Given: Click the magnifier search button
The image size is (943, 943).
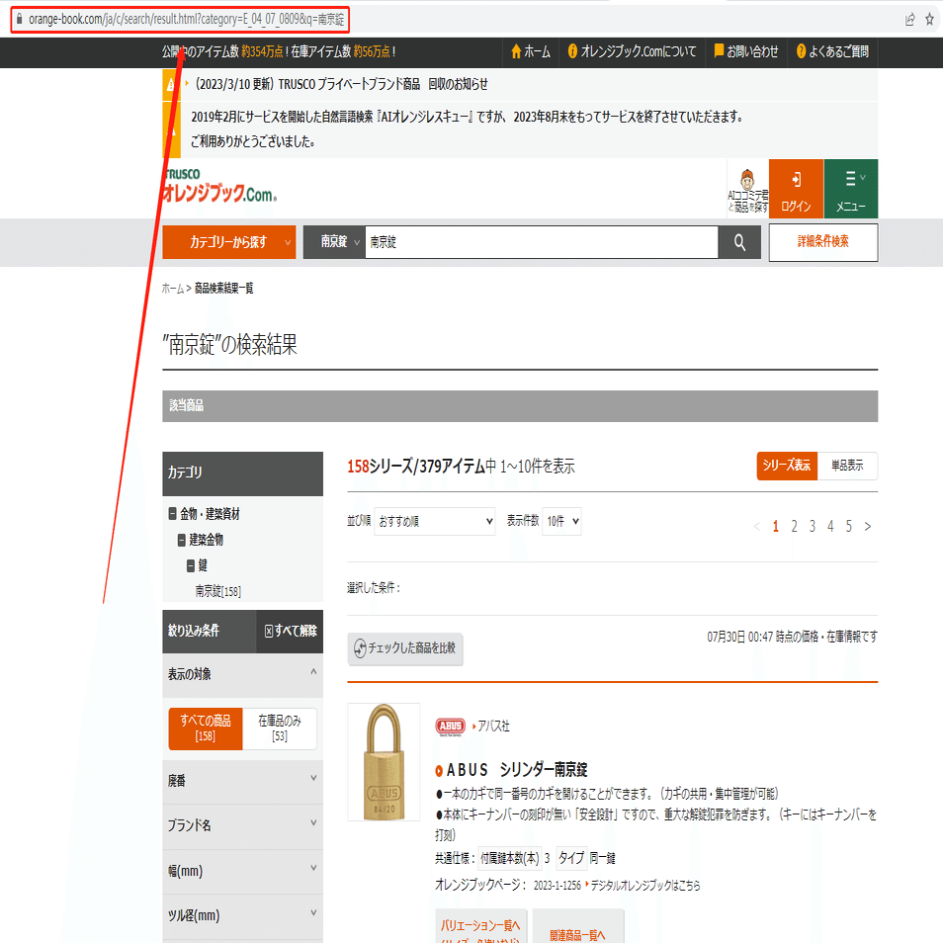Looking at the screenshot, I should [x=739, y=242].
